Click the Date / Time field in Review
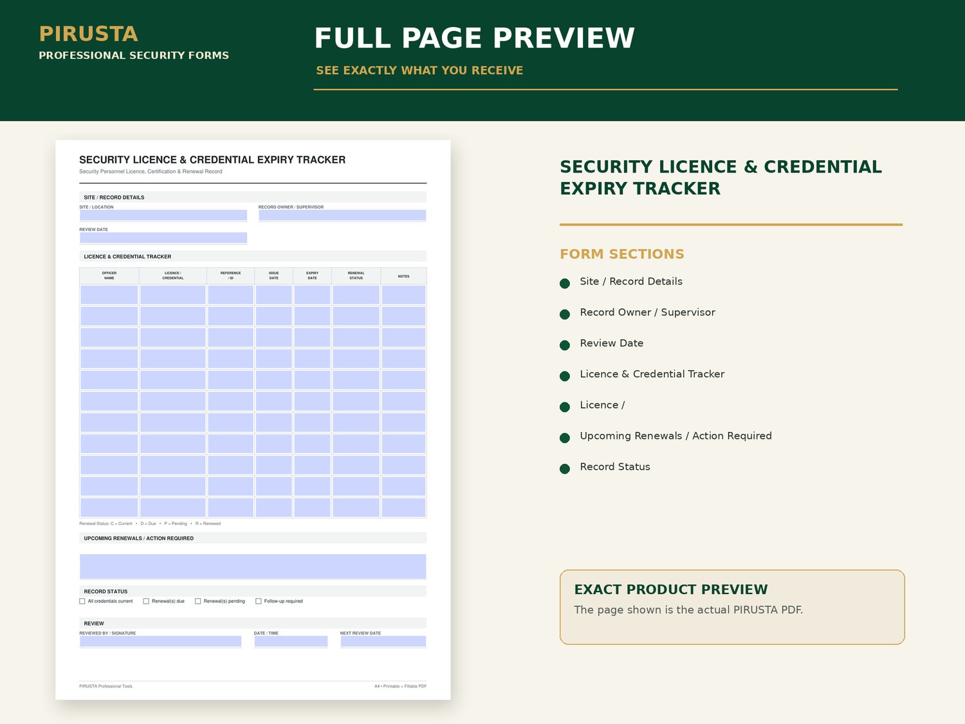The width and height of the screenshot is (965, 724). pyautogui.click(x=291, y=642)
